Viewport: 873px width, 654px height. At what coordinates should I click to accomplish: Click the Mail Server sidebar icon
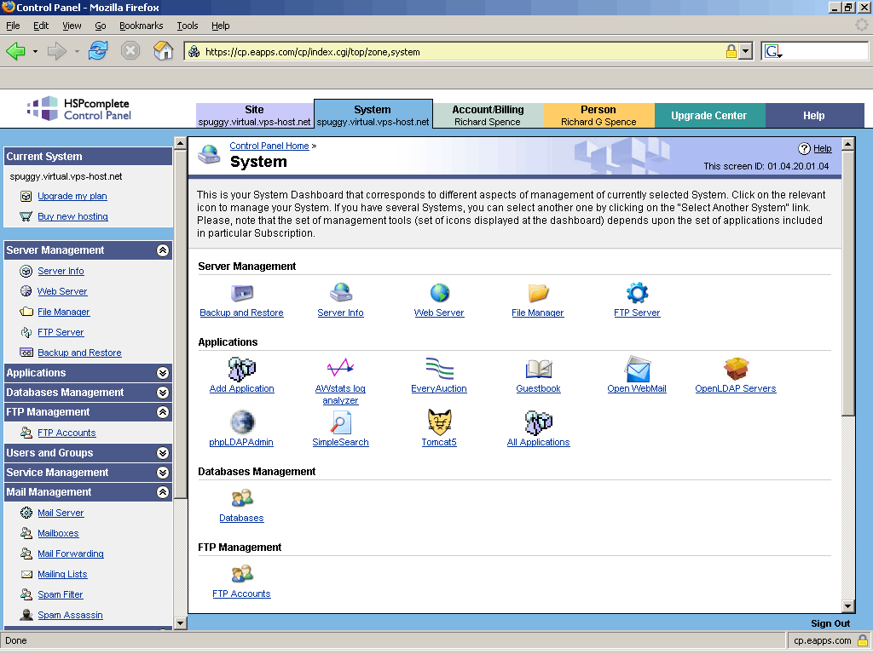26,513
